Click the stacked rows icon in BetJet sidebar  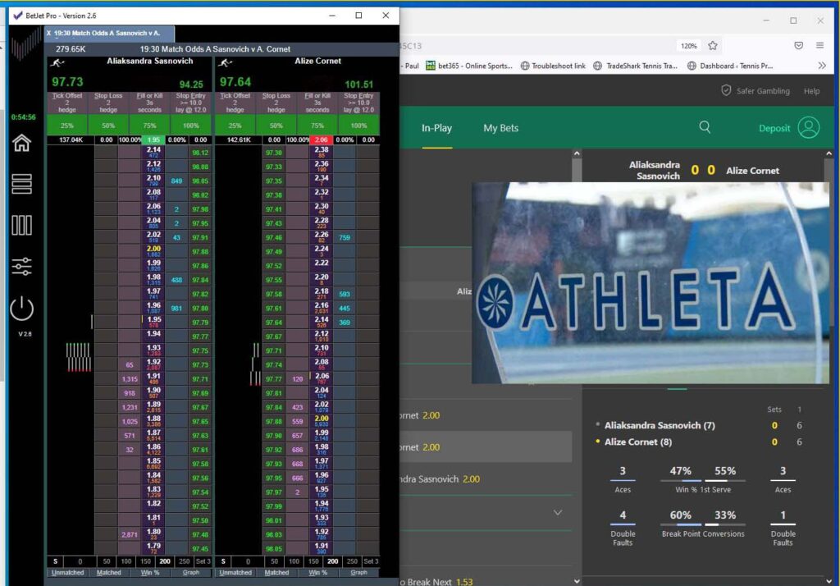coord(21,184)
